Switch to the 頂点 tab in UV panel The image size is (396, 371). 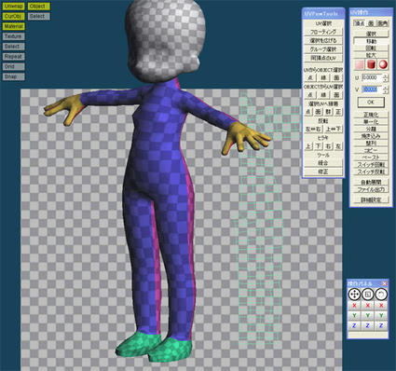pos(360,23)
